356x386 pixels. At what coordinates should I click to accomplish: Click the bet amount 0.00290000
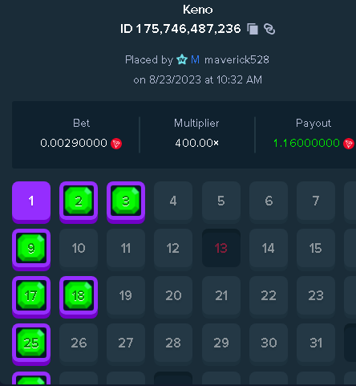[74, 143]
